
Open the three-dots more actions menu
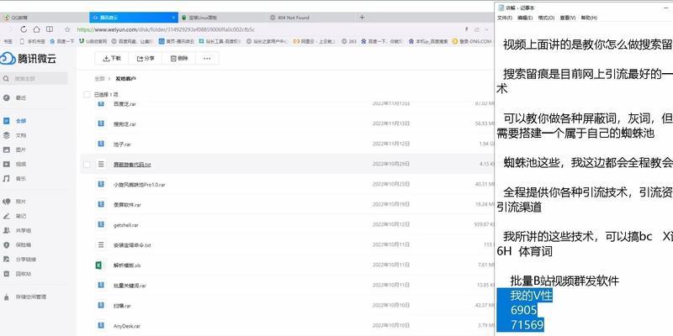pos(207,59)
